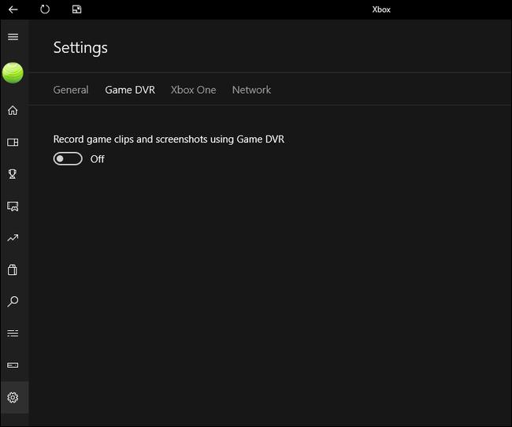Open the Network tab
512x427 pixels.
pos(251,90)
